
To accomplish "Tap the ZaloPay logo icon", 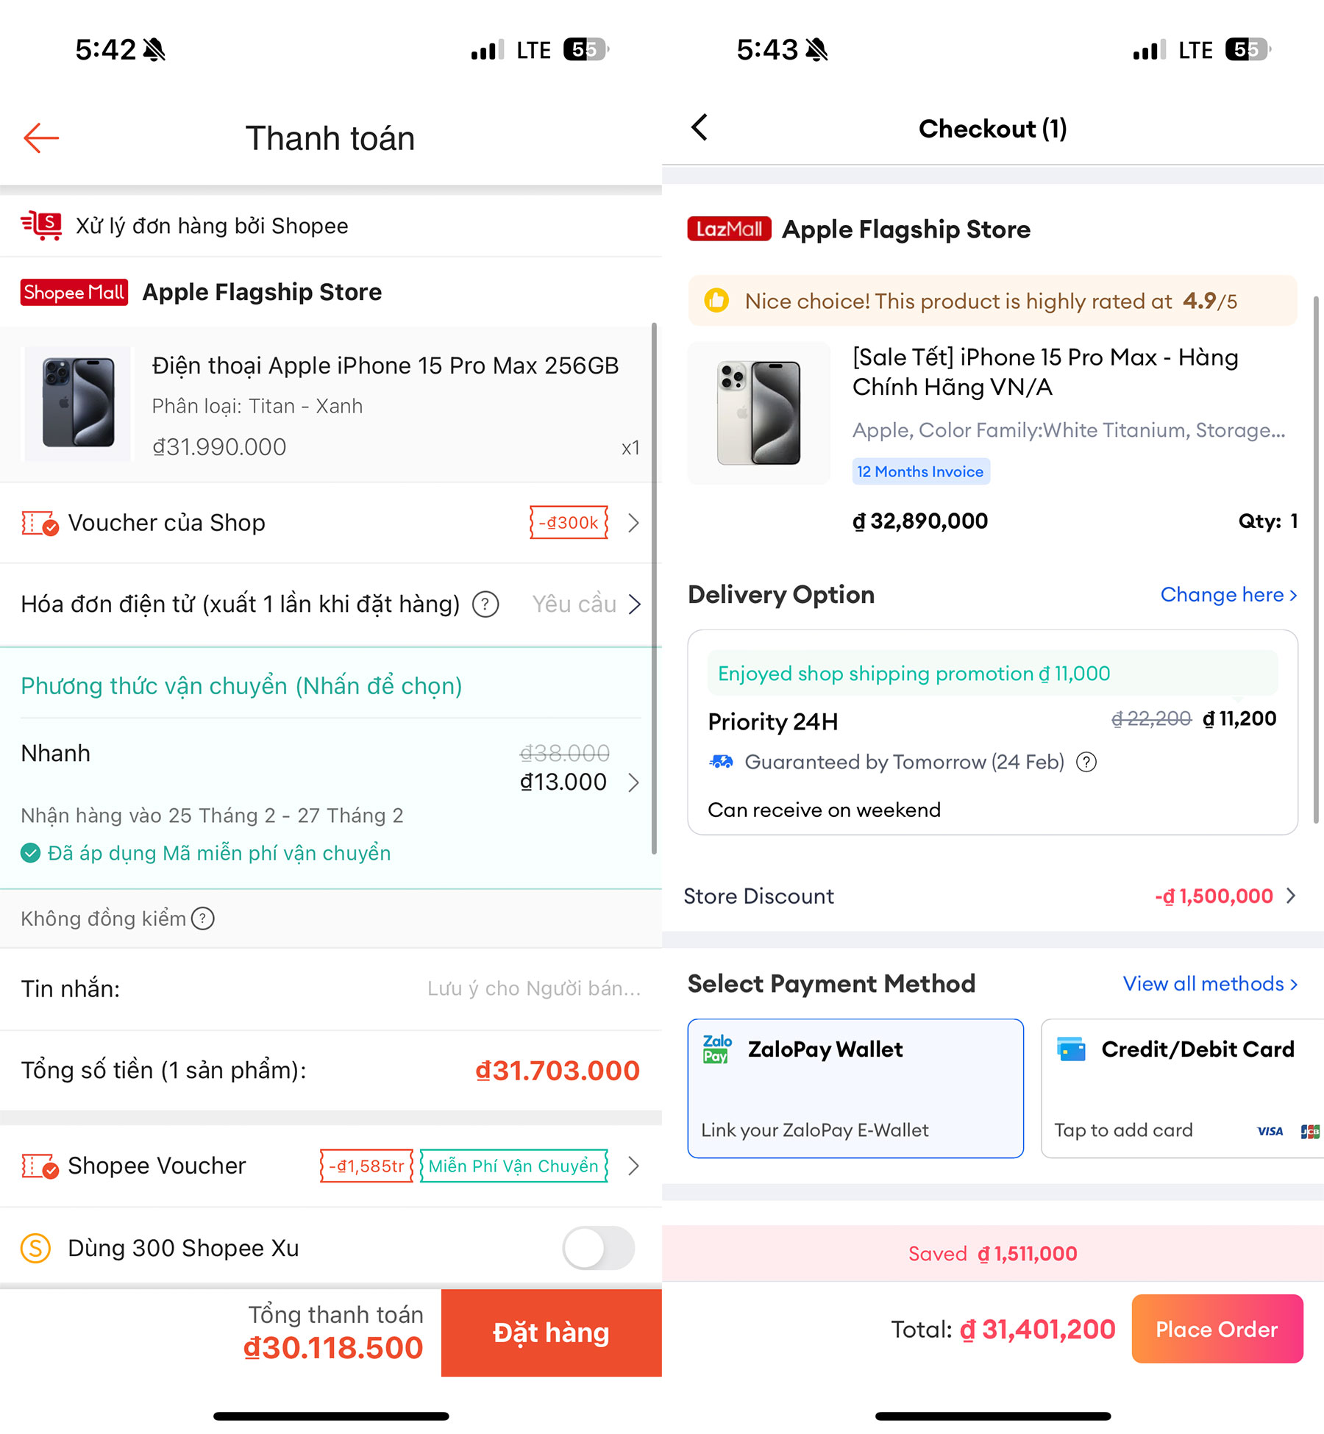I will point(717,1049).
